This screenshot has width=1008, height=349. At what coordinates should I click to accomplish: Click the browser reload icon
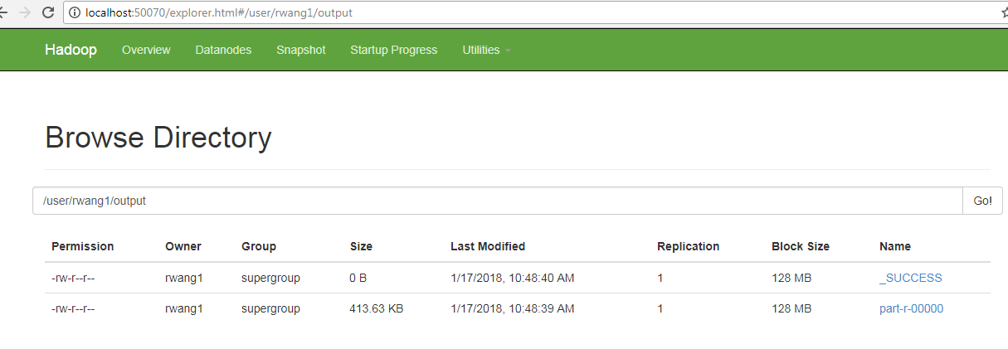click(x=48, y=12)
